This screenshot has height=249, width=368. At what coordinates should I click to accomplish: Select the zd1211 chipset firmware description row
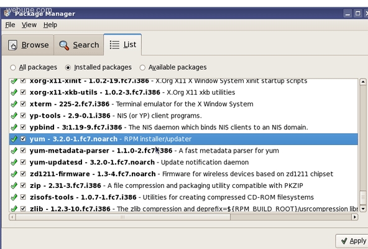(x=183, y=174)
